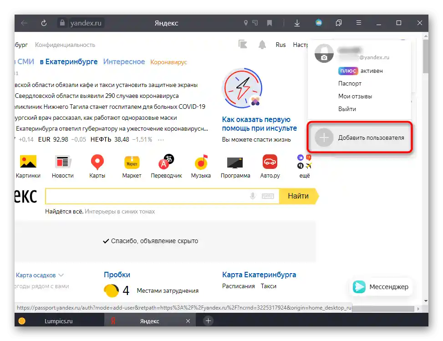
Task: Open the Yandex collections flag icon
Action: 243,44
